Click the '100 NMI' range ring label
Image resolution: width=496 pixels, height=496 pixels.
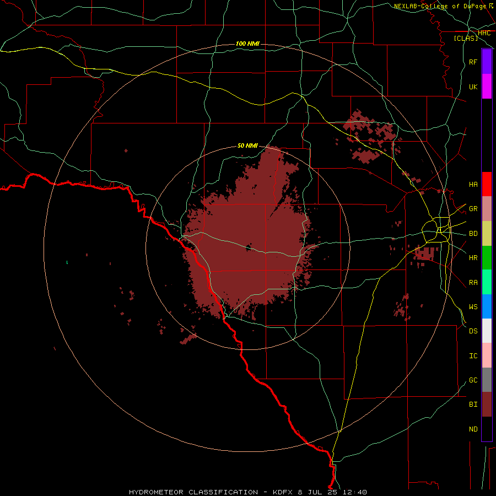click(247, 44)
